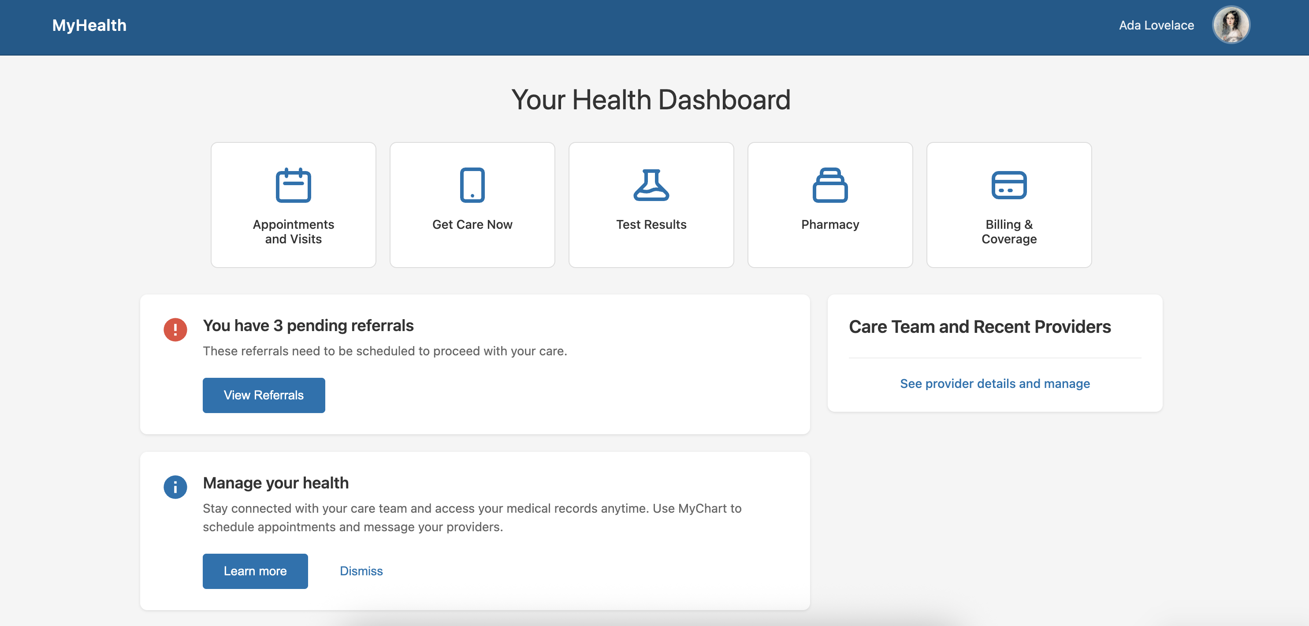Open the Appointments and Visits label
The width and height of the screenshot is (1309, 626).
pos(293,232)
